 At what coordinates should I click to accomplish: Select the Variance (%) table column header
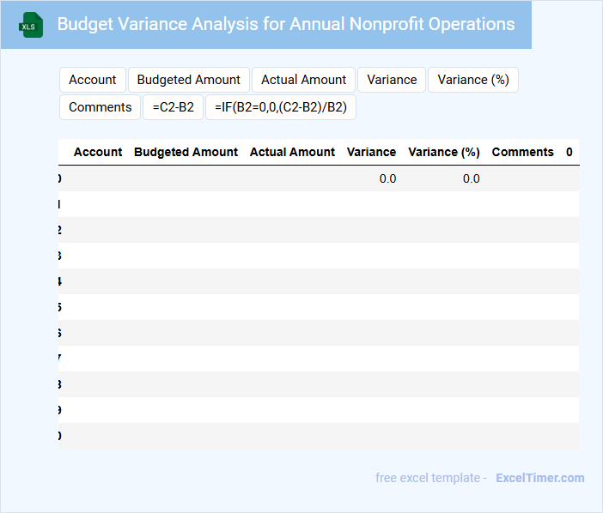(x=443, y=152)
